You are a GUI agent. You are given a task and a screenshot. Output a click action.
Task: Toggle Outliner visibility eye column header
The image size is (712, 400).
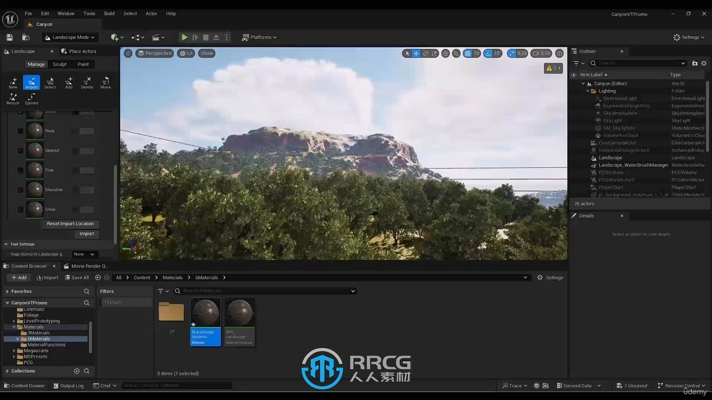(573, 74)
